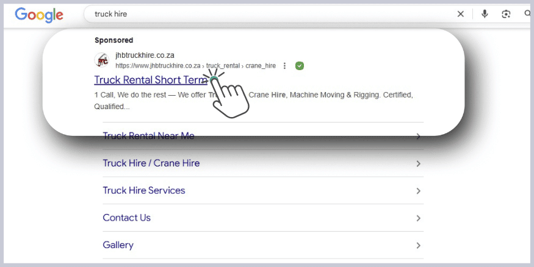The width and height of the screenshot is (534, 267).
Task: Click the jhbtruckhire.co.za site name
Action: pyautogui.click(x=145, y=55)
